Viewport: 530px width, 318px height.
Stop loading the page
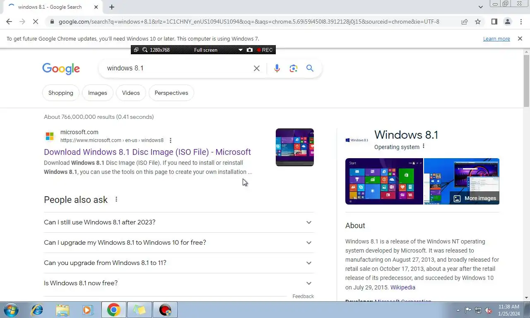(36, 22)
